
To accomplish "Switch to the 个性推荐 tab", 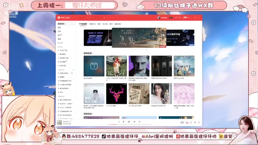I will 83,24.
